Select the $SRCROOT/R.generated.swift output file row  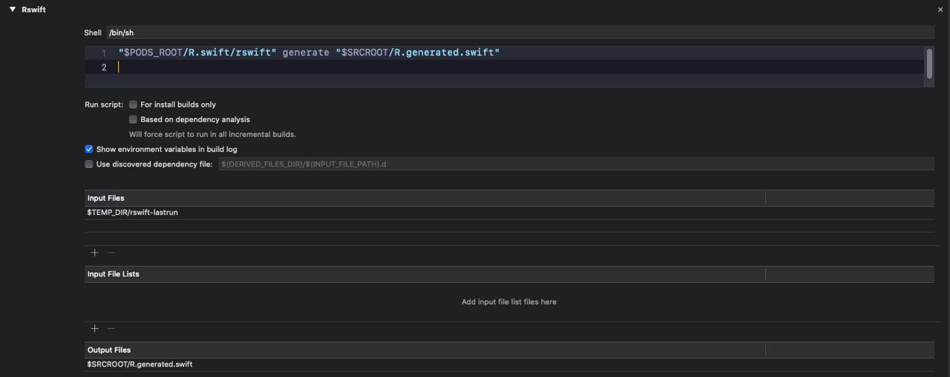509,364
